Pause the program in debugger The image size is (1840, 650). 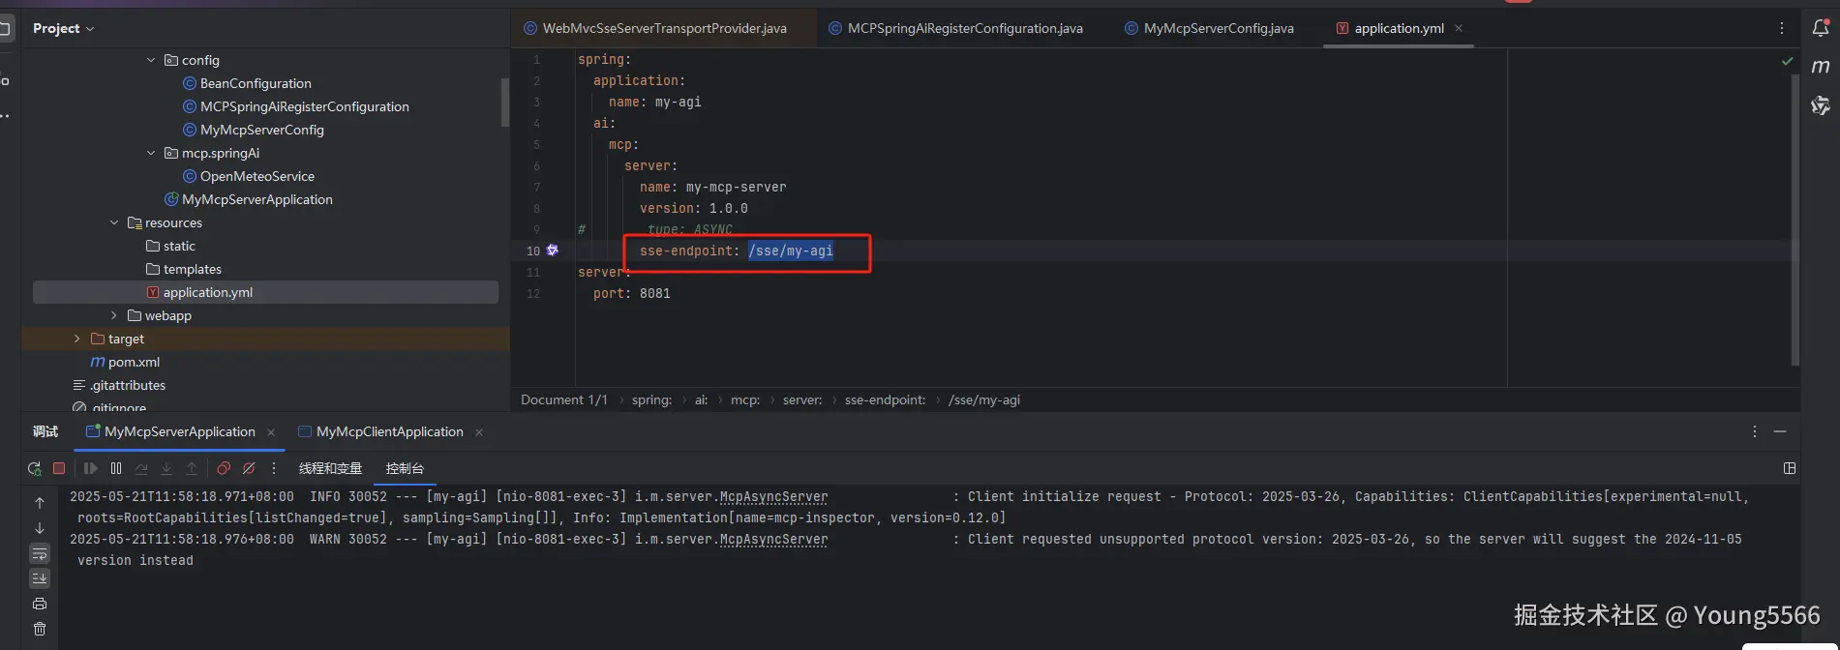pyautogui.click(x=116, y=468)
